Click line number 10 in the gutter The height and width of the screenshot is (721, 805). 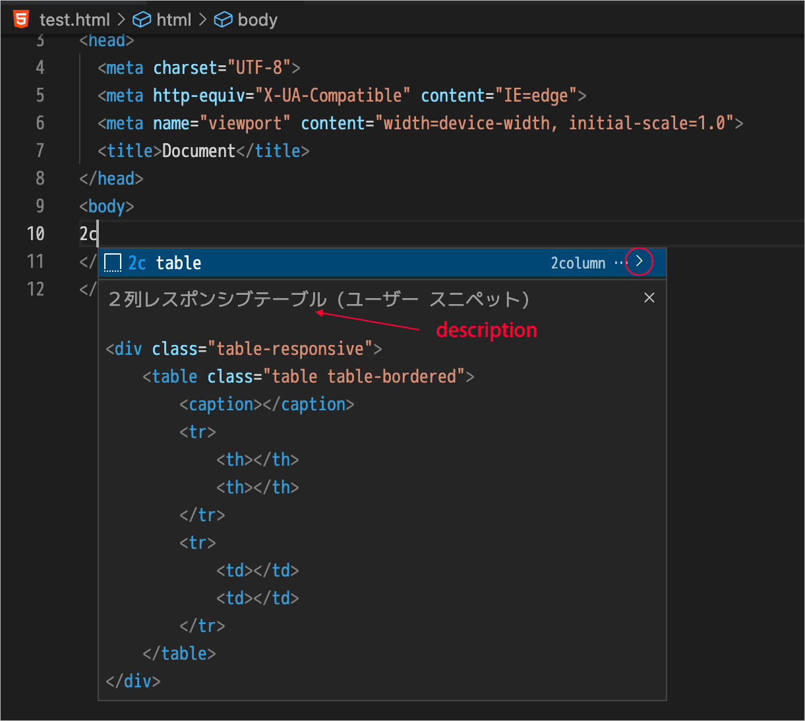[x=36, y=234]
